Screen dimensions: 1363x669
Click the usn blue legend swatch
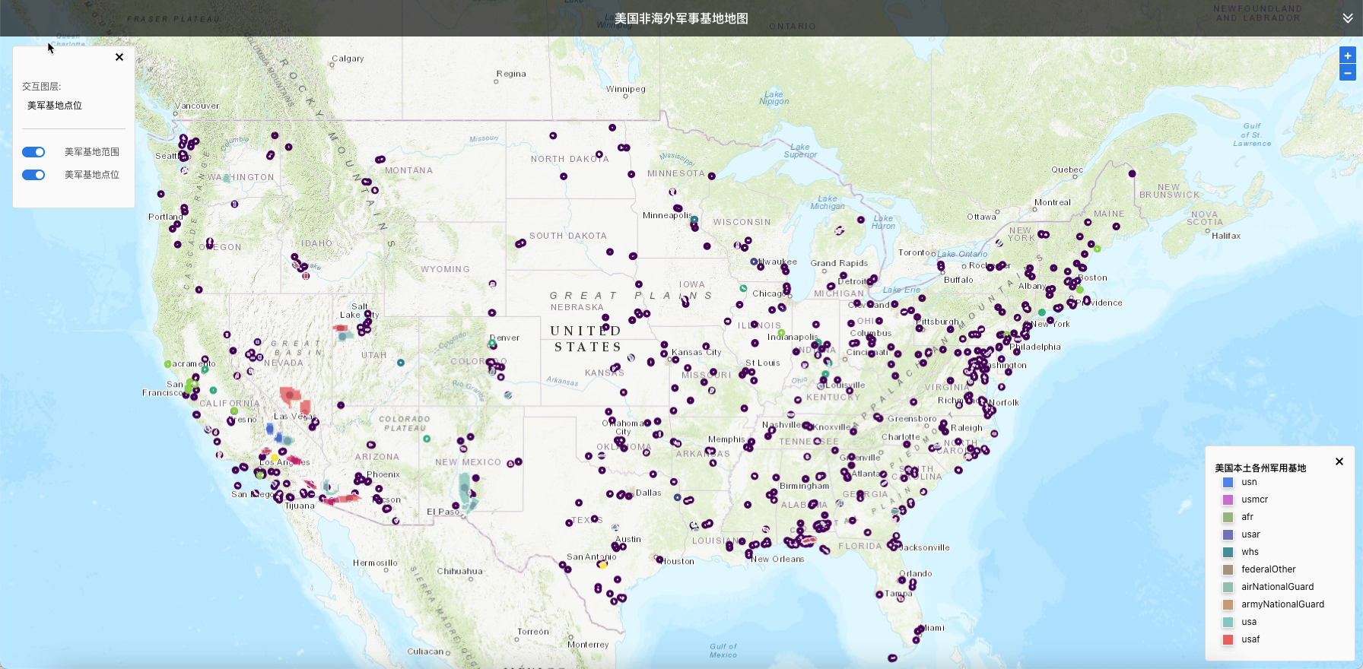1228,482
